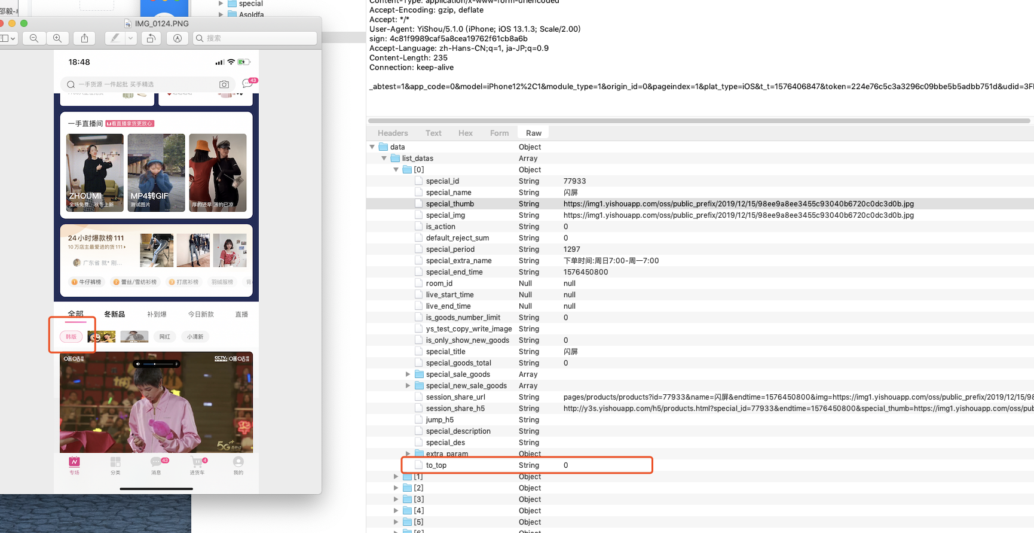1034x533 pixels.
Task: Zoom in with Preview magnifier plus
Action: [57, 38]
